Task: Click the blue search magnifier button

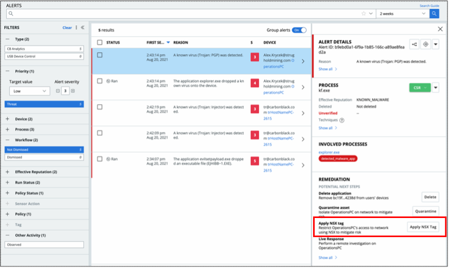Action: (434, 13)
